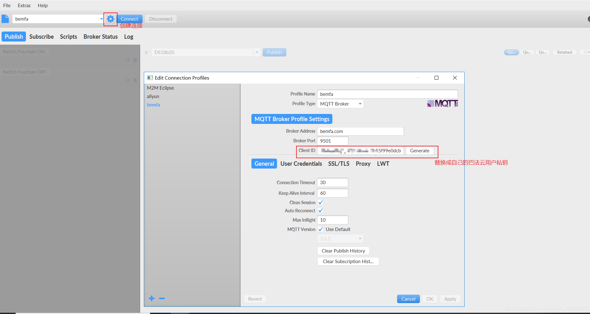
Task: Click edit icon for Switch Fountain ON
Action: 128,60
